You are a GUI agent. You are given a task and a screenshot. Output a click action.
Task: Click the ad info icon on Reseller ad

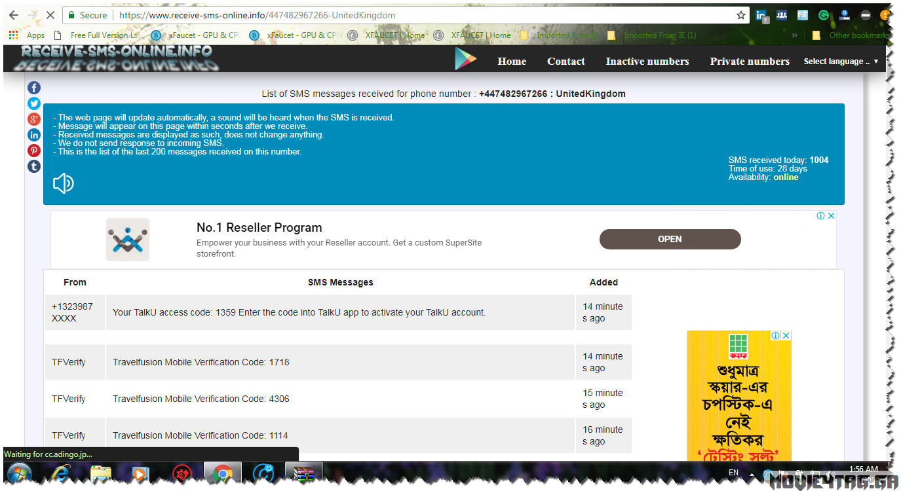coord(820,215)
